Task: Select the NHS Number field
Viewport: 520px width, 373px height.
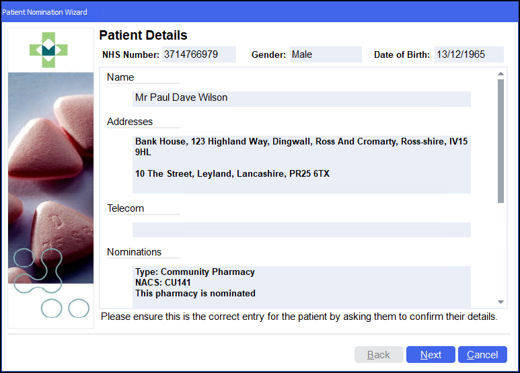Action: point(198,54)
